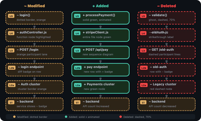Select backend node with API count decreased
This screenshot has height=121, width=201.
click(167, 104)
